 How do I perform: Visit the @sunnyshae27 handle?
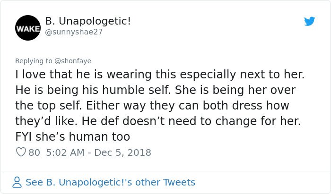click(x=74, y=32)
